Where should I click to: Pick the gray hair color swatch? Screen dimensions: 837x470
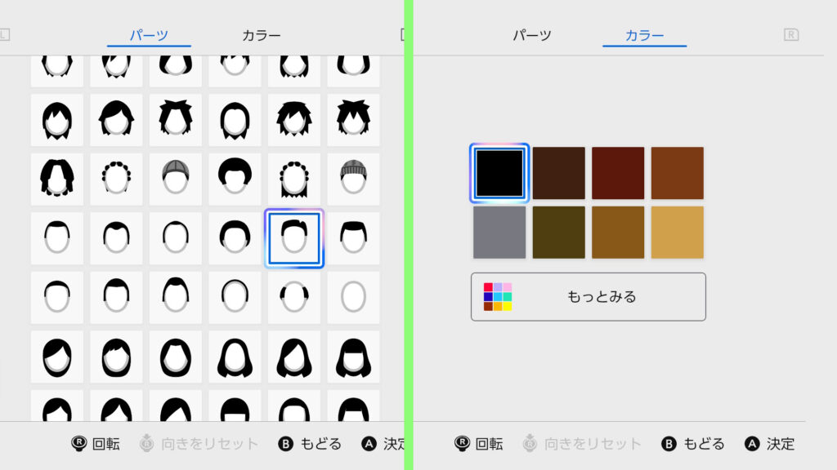tap(499, 233)
